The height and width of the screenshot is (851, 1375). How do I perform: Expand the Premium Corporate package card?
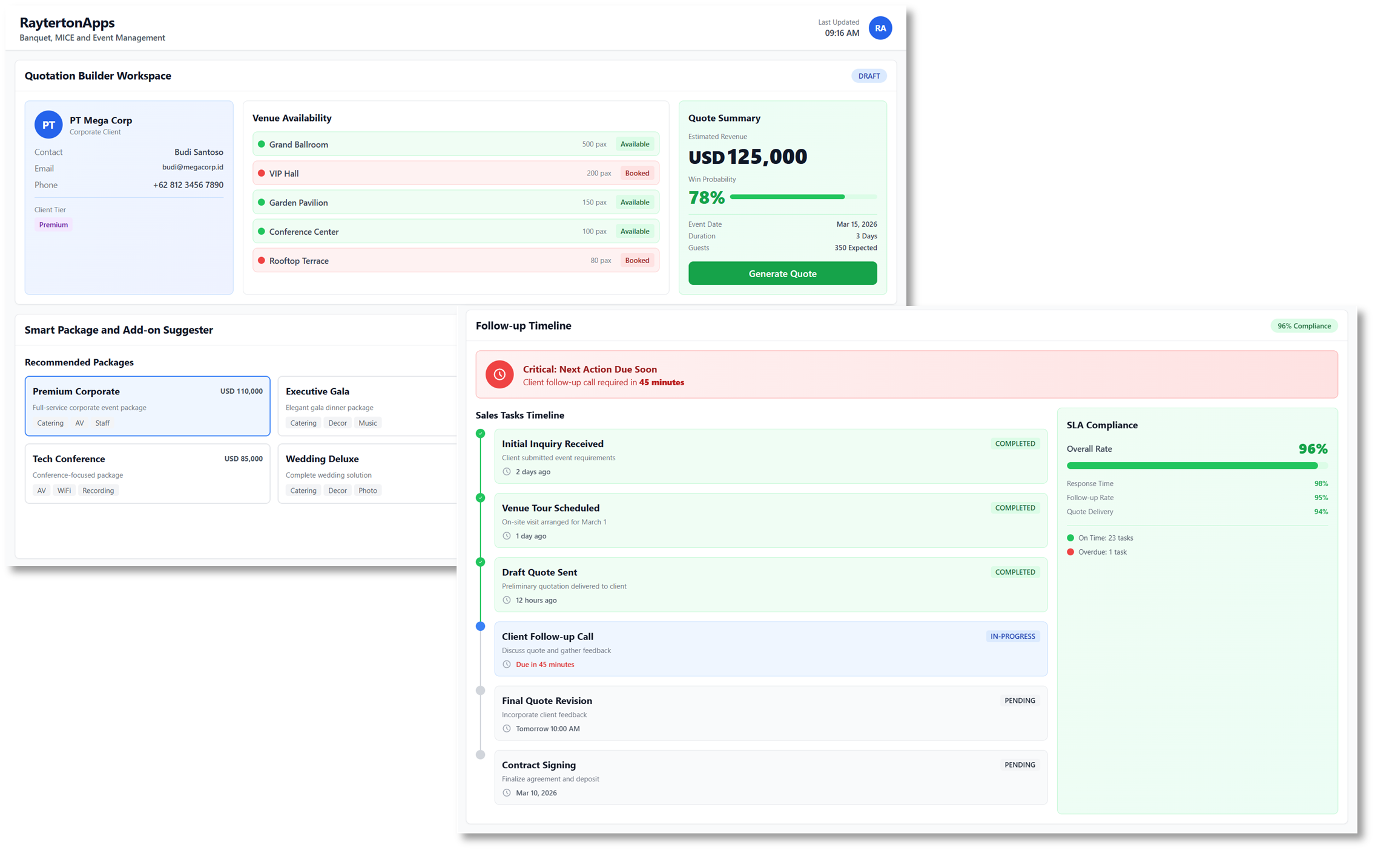pos(147,406)
